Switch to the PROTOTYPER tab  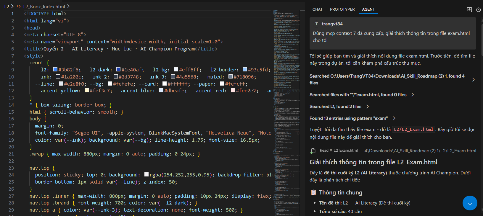(342, 9)
